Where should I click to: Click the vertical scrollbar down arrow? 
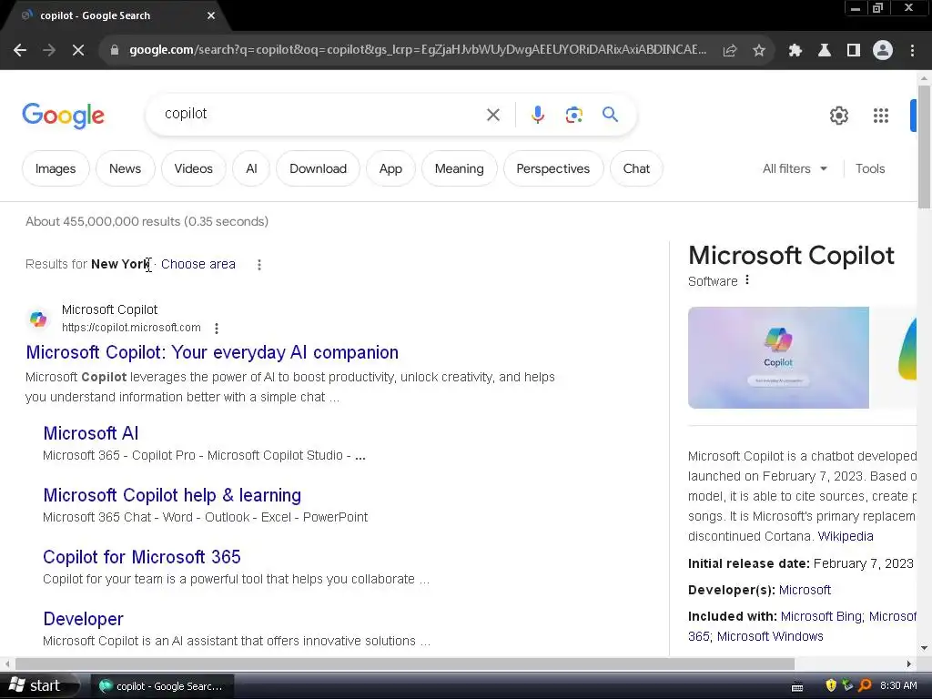click(924, 648)
